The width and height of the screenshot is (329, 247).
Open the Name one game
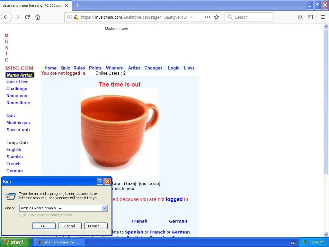(17, 96)
